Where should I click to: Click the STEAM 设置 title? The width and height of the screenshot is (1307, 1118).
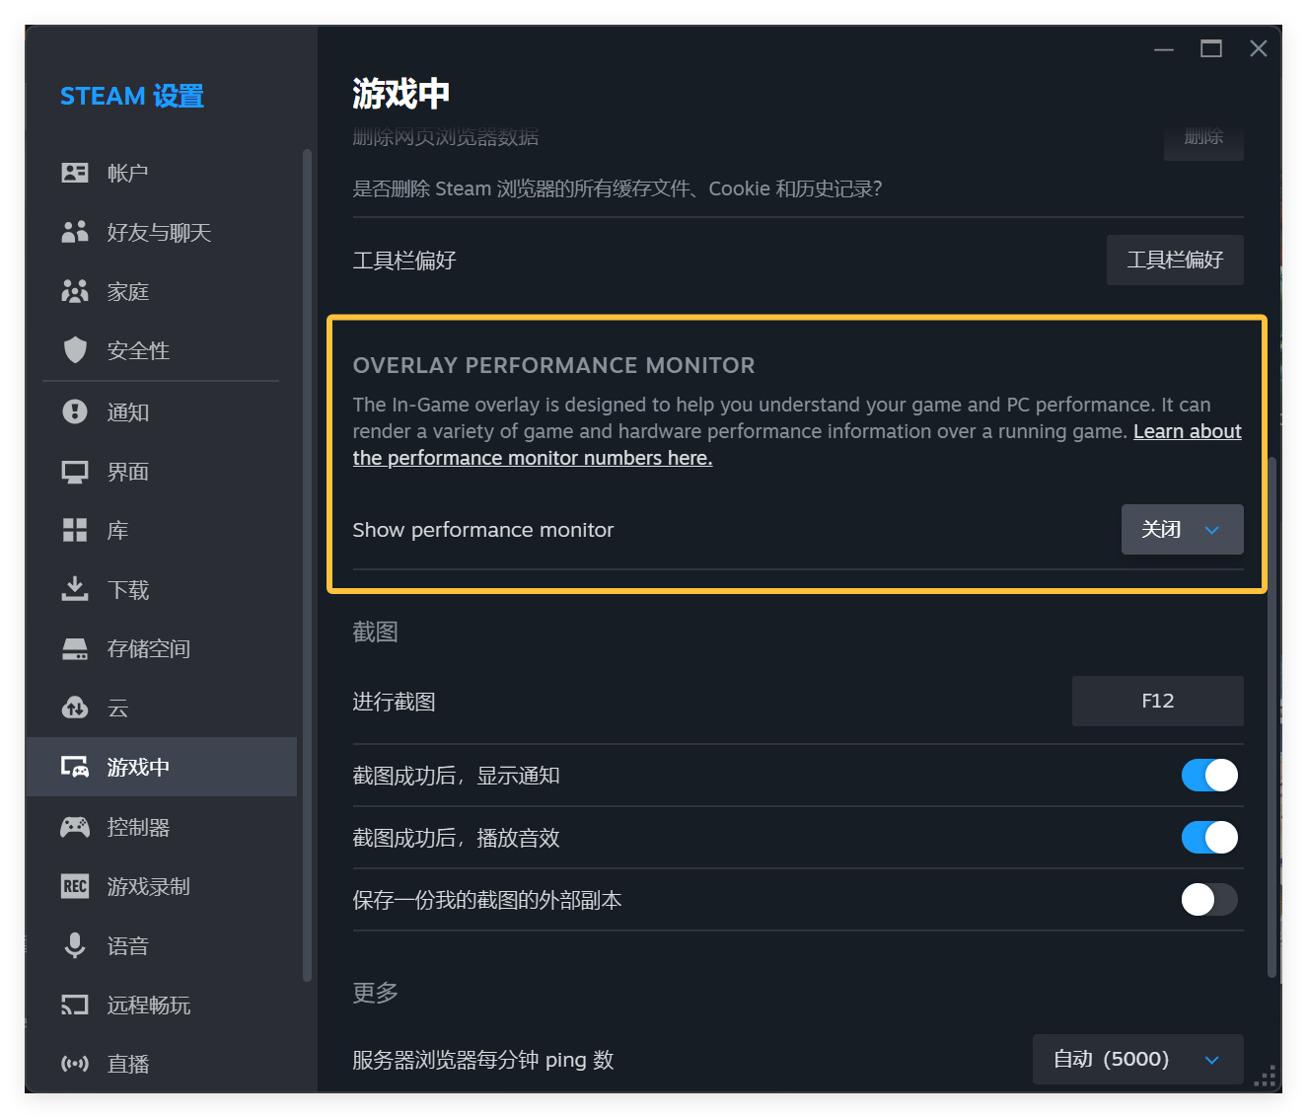[132, 96]
